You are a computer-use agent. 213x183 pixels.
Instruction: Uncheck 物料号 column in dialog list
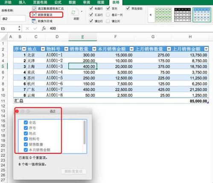pos(26,139)
